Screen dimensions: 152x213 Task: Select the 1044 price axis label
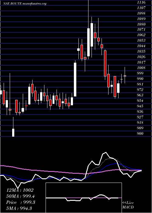141,46
